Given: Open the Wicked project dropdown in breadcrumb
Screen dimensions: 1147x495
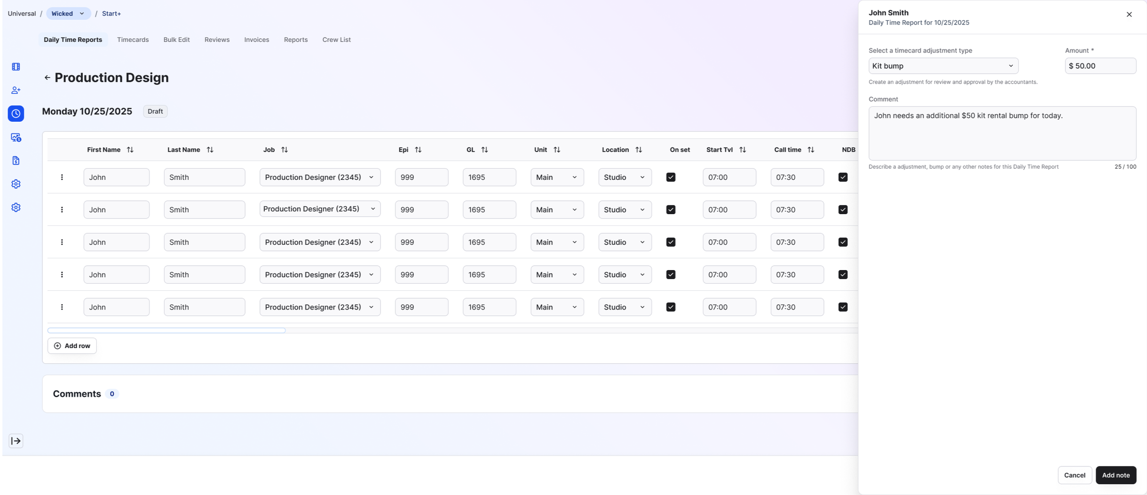Looking at the screenshot, I should 68,13.
